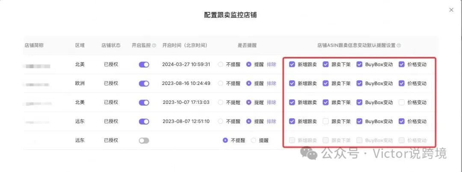This screenshot has height=172, width=462.
Task: Click the 区域 column header
Action: [x=80, y=46]
